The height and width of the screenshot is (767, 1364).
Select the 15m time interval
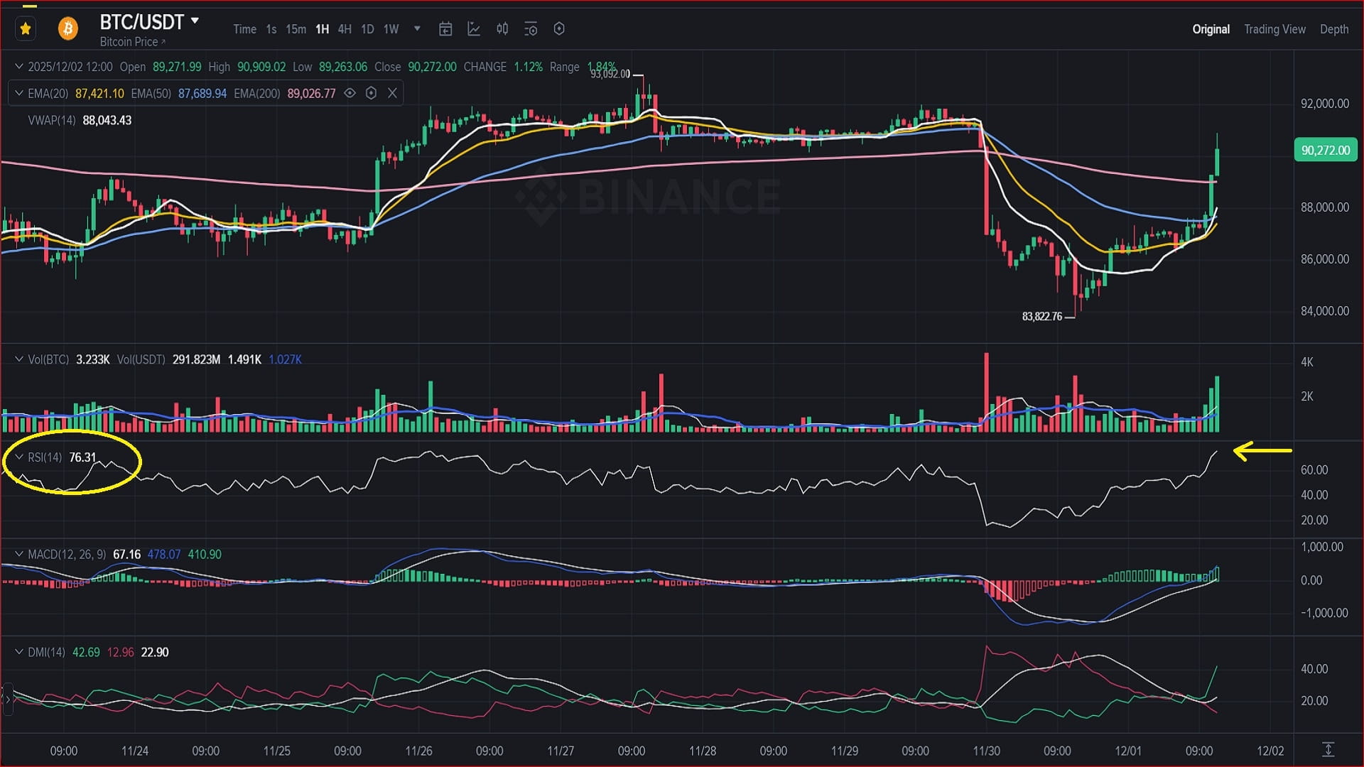pos(296,29)
